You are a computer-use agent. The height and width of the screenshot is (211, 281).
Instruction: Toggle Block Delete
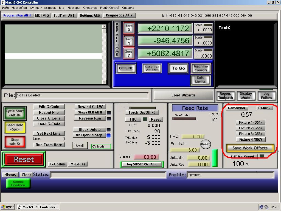(90, 130)
